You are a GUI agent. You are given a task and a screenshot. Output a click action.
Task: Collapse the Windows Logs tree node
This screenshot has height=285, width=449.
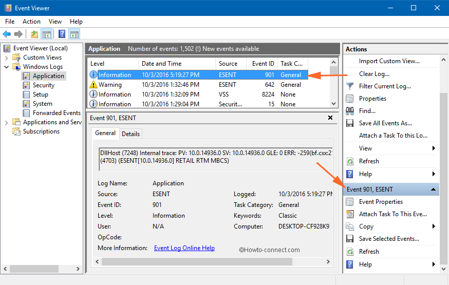coord(6,67)
